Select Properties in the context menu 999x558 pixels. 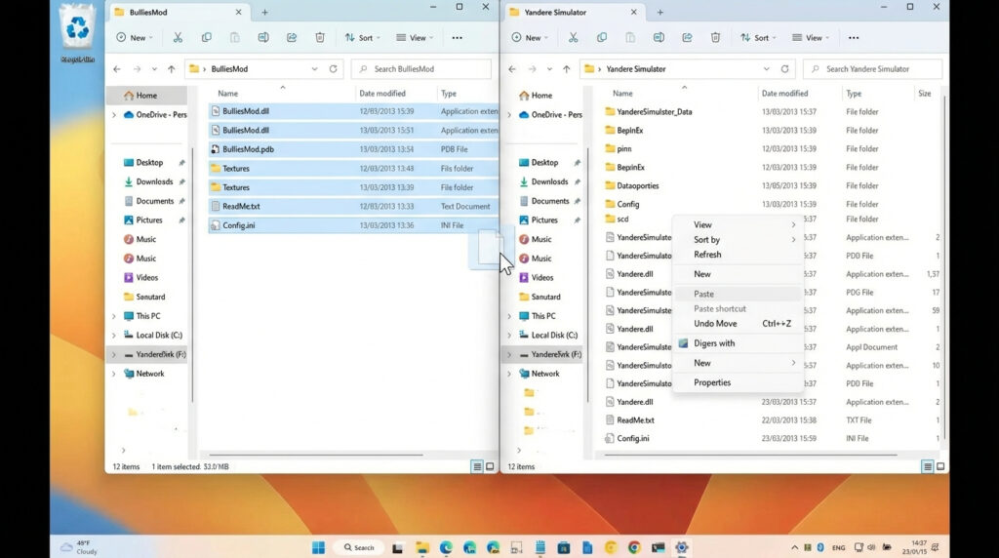pyautogui.click(x=711, y=382)
